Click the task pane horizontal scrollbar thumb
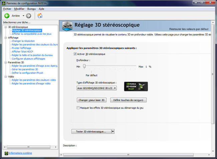 pos(29,147)
